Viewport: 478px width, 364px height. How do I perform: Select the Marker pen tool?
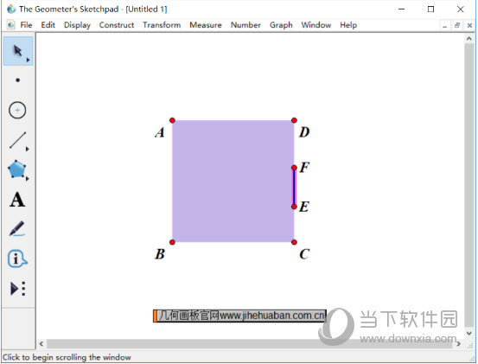(16, 228)
